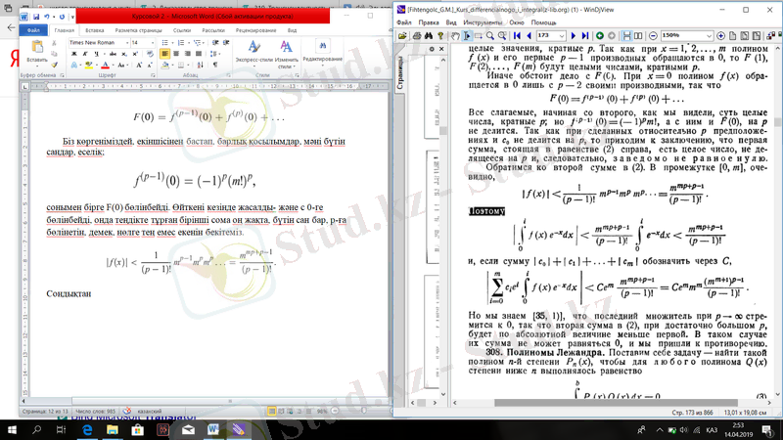Open the Times New Roman font dropdown

click(x=126, y=43)
